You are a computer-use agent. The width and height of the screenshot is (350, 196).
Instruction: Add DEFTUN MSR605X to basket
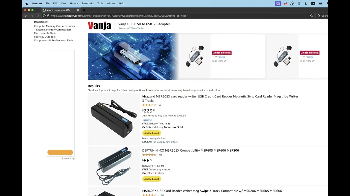(151, 179)
